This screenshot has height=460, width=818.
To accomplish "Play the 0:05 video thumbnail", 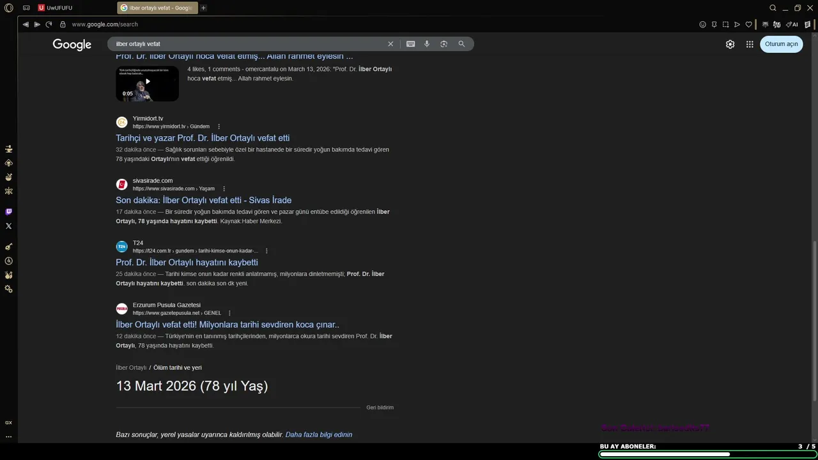I will (x=147, y=84).
